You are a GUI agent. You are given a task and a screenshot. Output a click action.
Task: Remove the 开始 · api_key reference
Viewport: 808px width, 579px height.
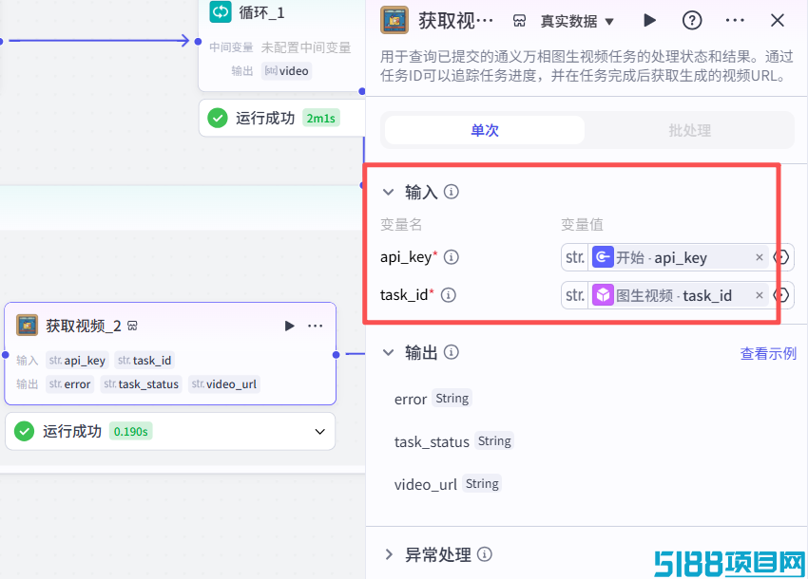coord(760,257)
